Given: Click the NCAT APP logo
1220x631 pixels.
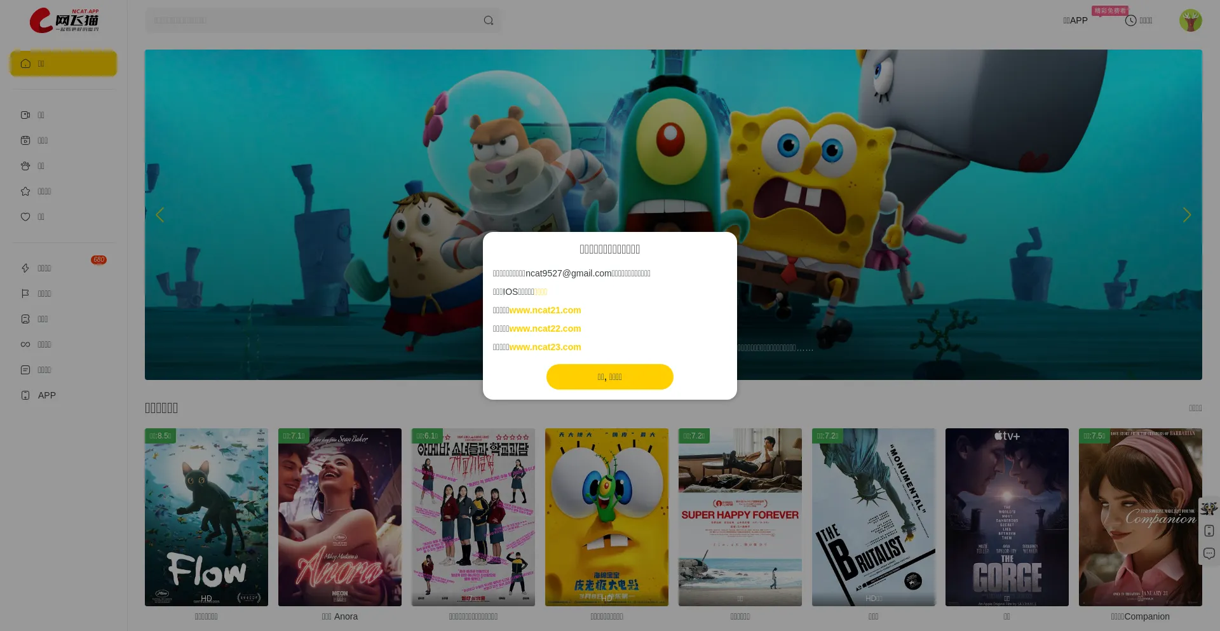Looking at the screenshot, I should [x=64, y=20].
